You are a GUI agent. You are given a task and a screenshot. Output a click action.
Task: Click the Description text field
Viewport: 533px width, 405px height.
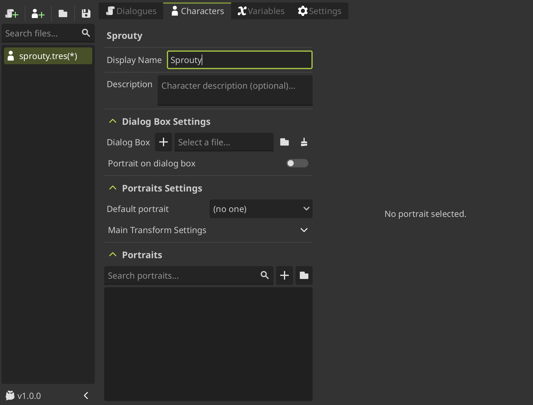[x=235, y=91]
